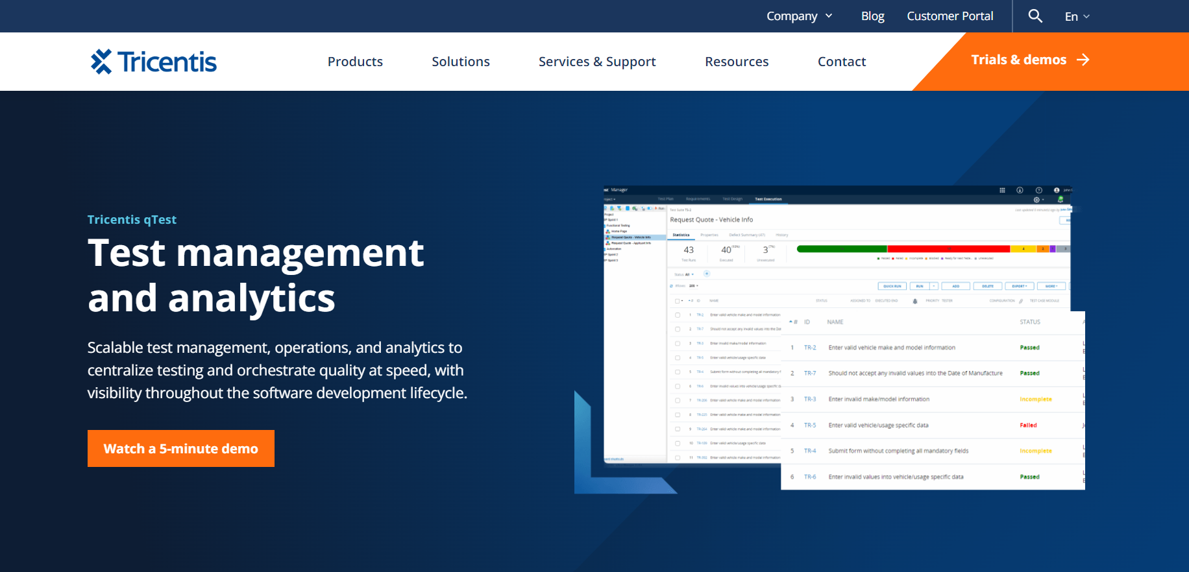Screen dimensions: 1189x572
Task: Click the apps grid icon in qTest screenshot
Action: [1002, 190]
